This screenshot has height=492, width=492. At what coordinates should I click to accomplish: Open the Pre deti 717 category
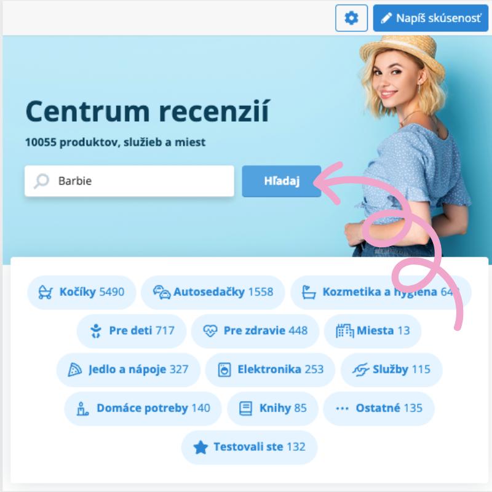click(132, 331)
